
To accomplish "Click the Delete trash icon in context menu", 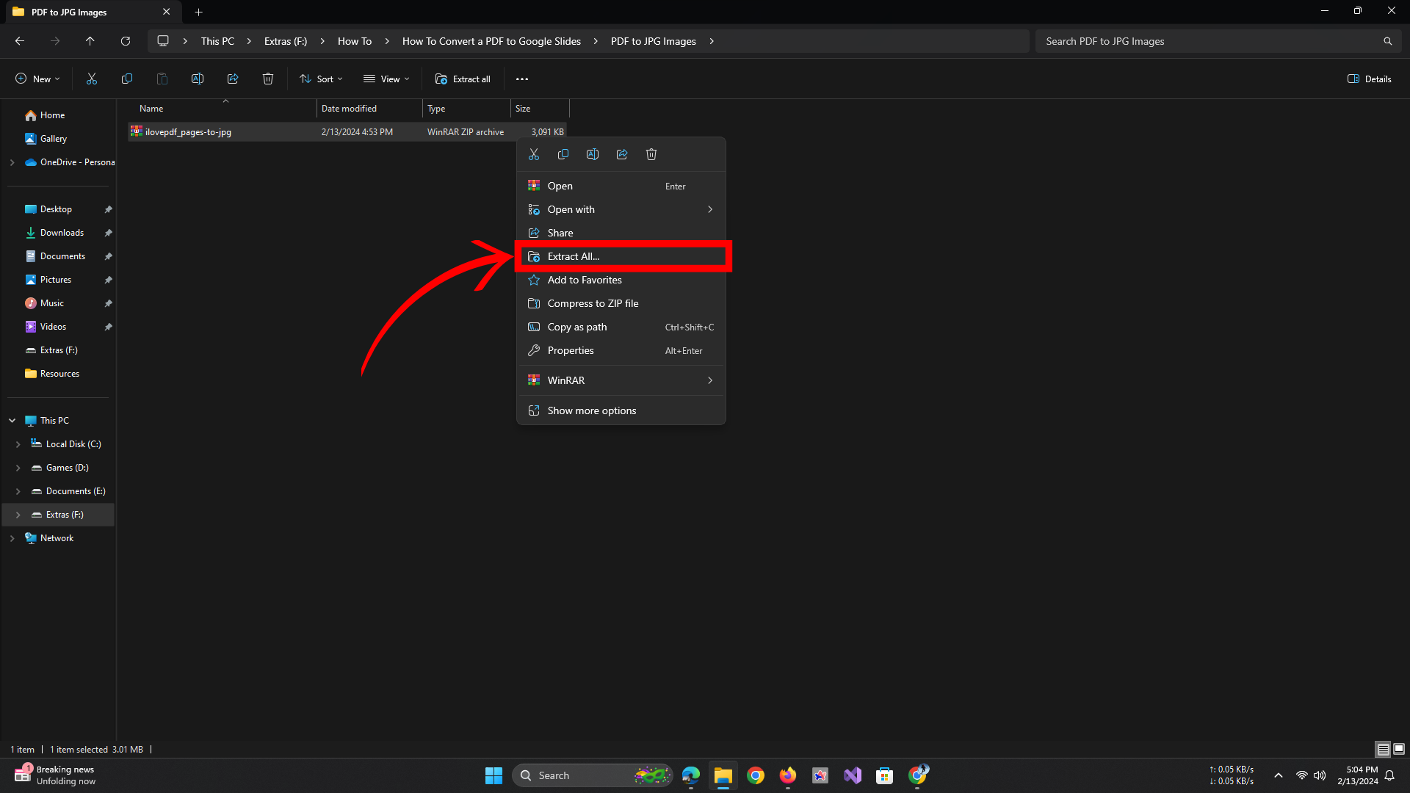I will point(651,154).
